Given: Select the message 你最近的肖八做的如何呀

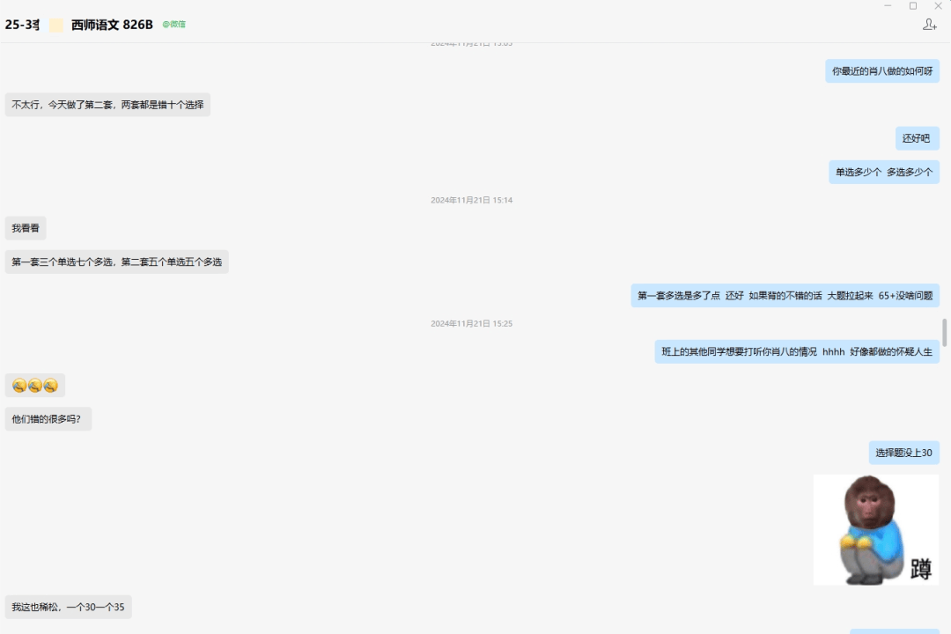Looking at the screenshot, I should 881,71.
